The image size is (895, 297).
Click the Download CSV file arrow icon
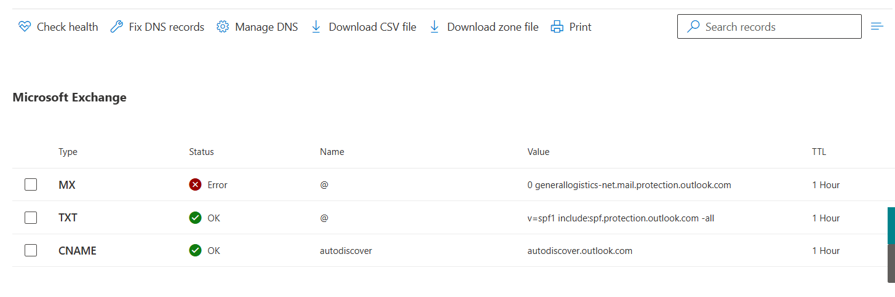point(316,27)
